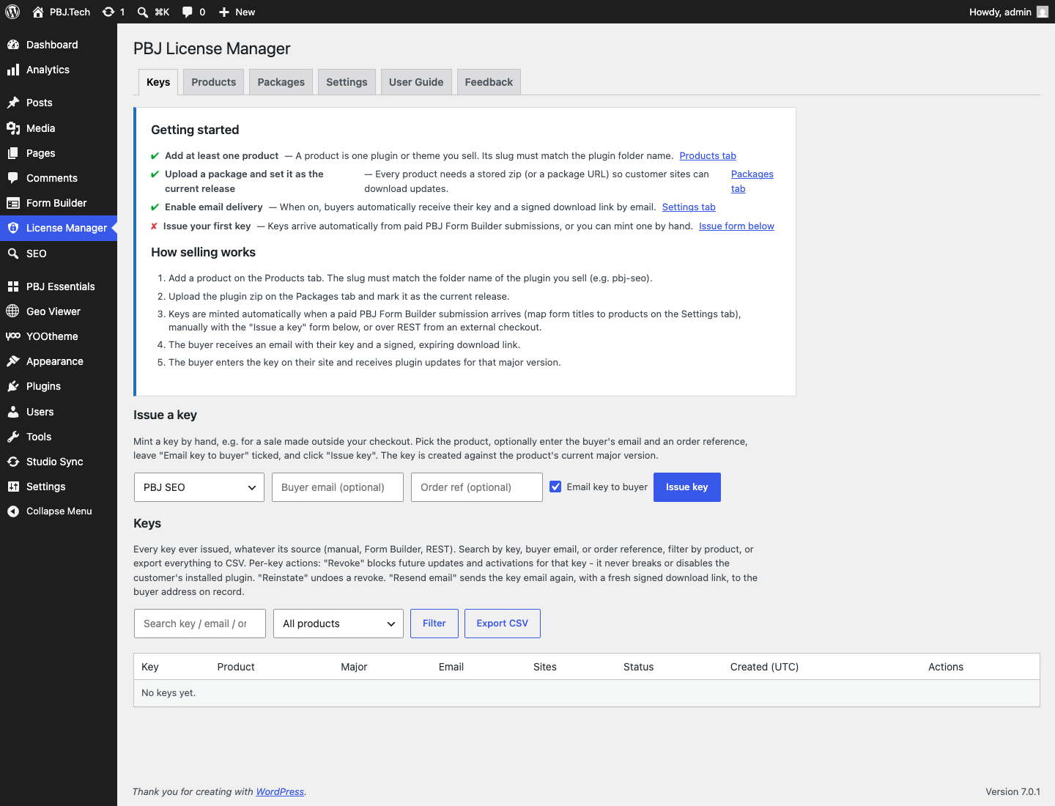Click the WordPress logo icon in admin bar
This screenshot has height=806, width=1055.
(x=12, y=12)
